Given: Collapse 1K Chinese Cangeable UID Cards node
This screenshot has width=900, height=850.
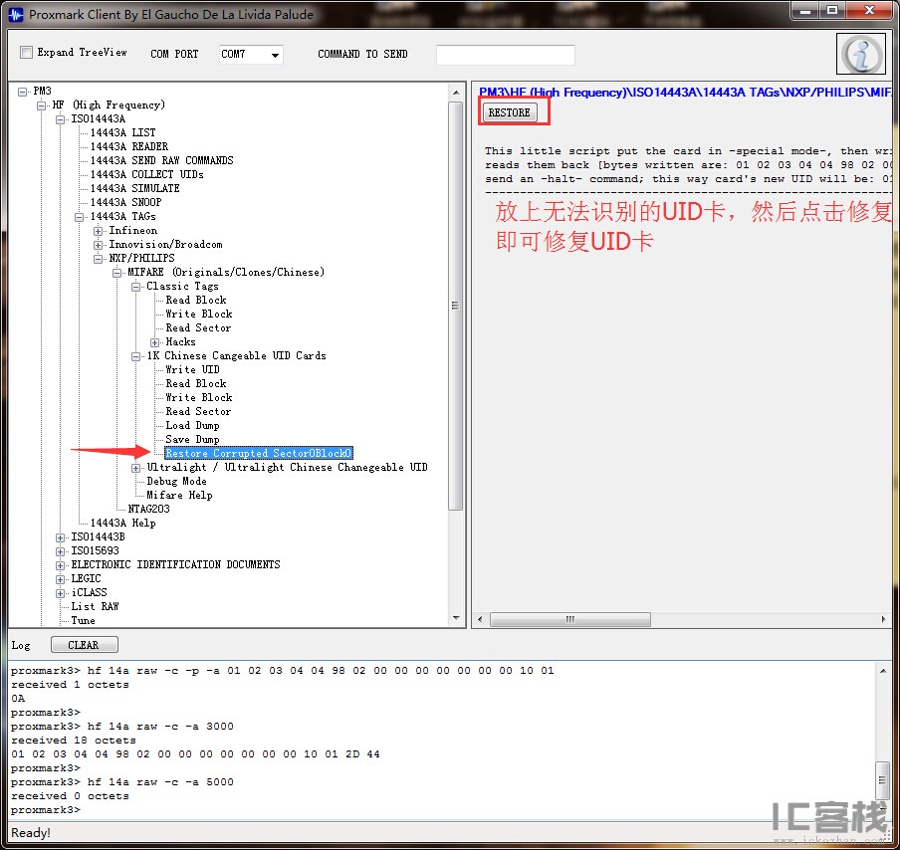Looking at the screenshot, I should click(136, 356).
